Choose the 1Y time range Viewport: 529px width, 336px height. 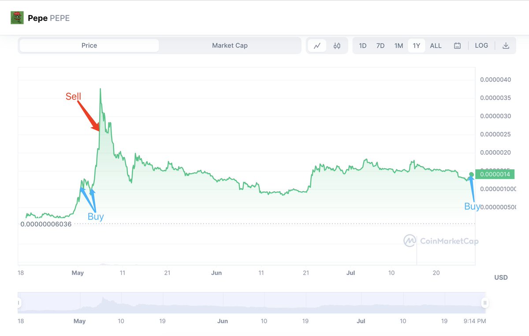pyautogui.click(x=417, y=46)
